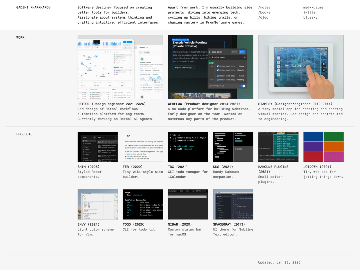The width and height of the screenshot is (360, 270).
Task: Open the Ter wiki site thumbnail
Action: point(143,147)
